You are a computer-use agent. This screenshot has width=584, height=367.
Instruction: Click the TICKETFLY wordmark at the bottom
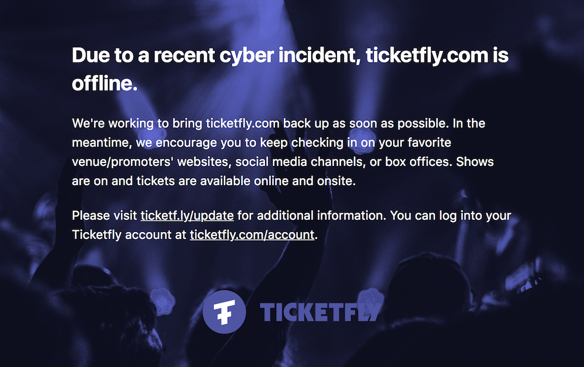tap(321, 312)
